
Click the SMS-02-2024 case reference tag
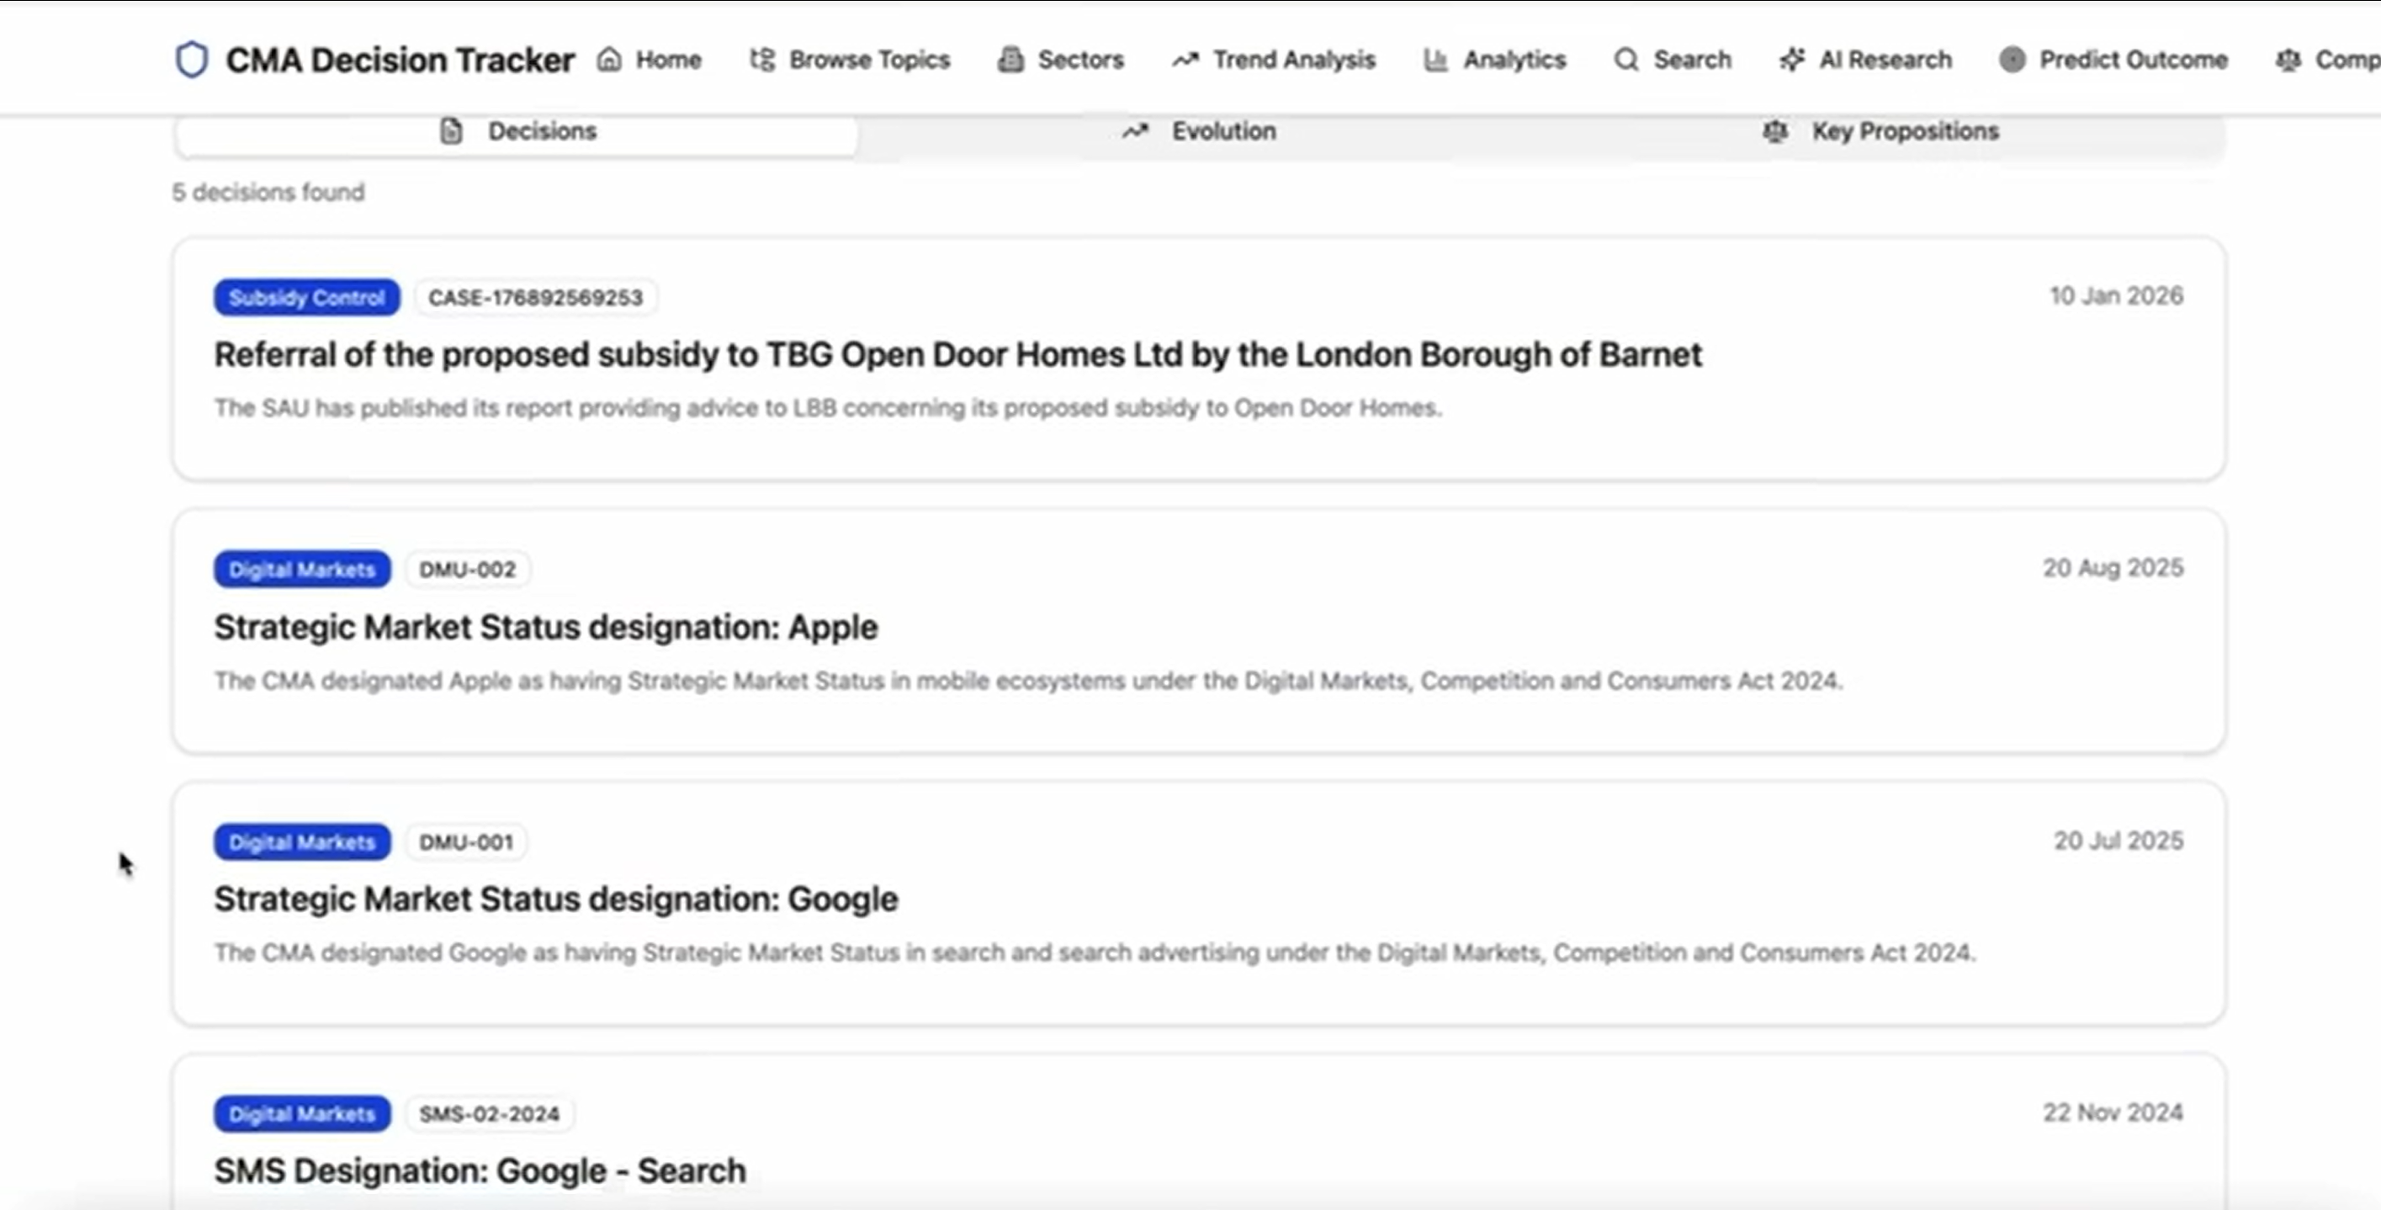click(x=489, y=1114)
